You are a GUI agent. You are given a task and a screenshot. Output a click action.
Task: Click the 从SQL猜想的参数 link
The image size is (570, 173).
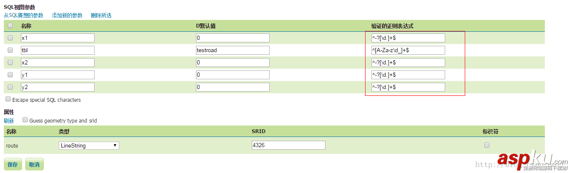click(23, 15)
